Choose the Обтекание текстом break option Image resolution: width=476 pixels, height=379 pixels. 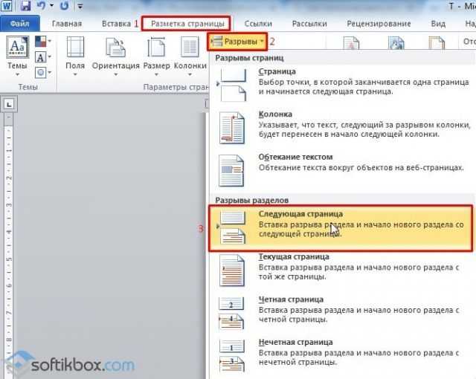coord(342,169)
